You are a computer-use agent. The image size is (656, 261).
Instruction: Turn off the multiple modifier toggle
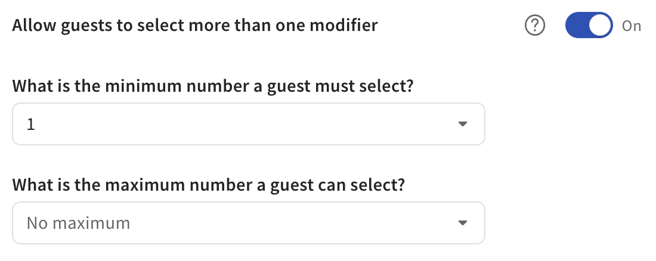coord(589,26)
